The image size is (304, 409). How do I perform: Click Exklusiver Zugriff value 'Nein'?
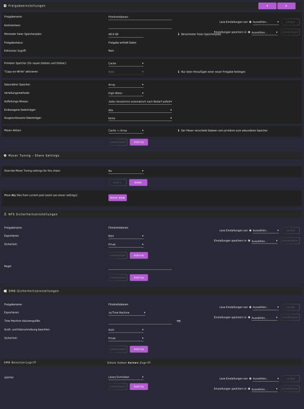[111, 51]
